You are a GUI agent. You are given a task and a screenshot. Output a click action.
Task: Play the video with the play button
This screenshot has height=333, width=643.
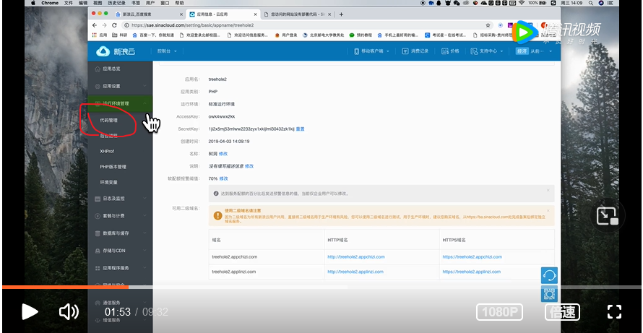click(x=30, y=312)
